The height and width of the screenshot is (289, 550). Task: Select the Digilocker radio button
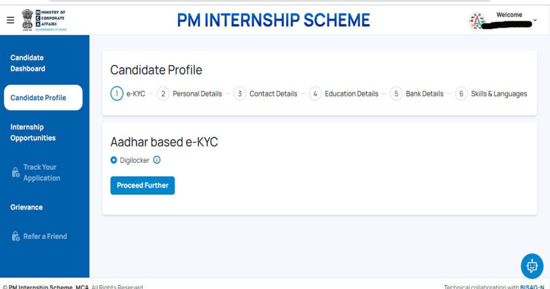(x=114, y=160)
